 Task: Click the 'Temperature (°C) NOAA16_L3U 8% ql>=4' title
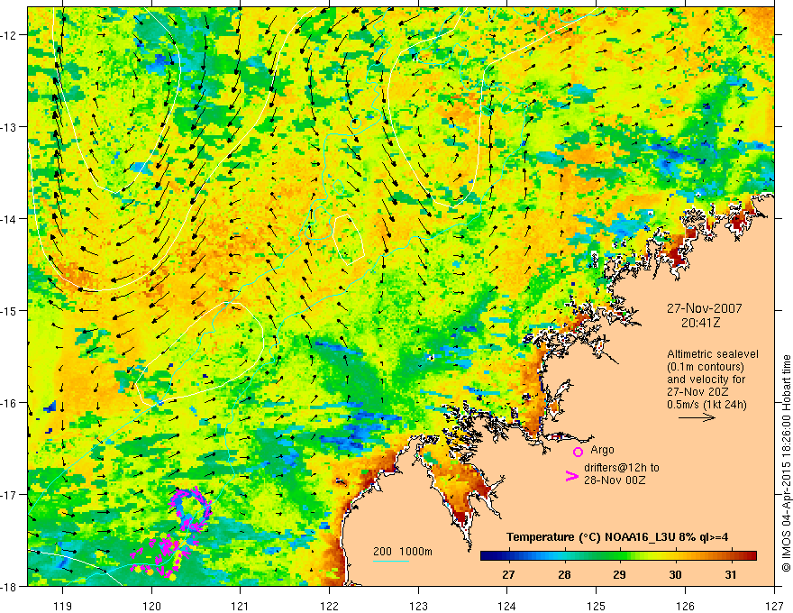click(x=617, y=537)
